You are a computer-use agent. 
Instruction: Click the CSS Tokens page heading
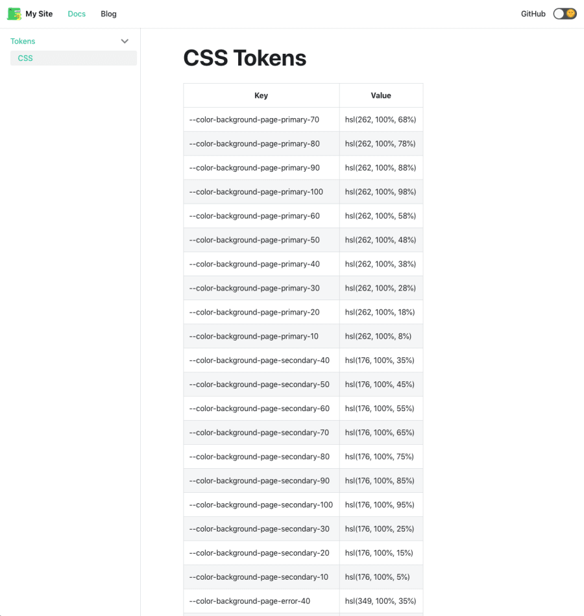245,58
